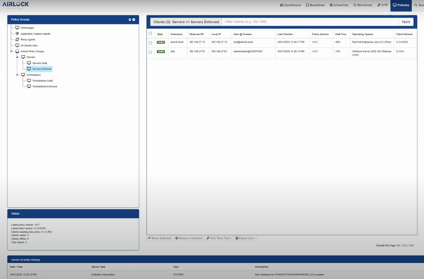The height and width of the screenshot is (279, 424).
Task: Open Allowlists via its checkmark icon
Action: [x=331, y=5]
